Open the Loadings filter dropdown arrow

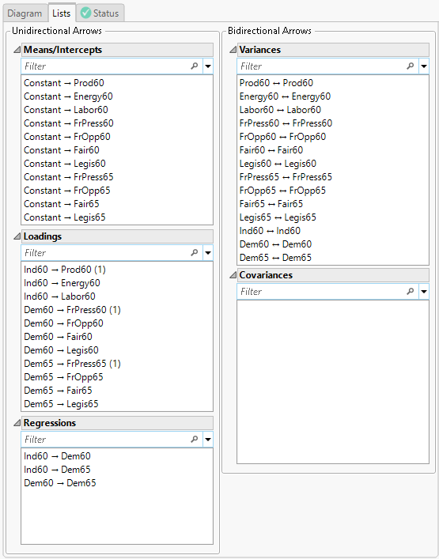pyautogui.click(x=208, y=253)
